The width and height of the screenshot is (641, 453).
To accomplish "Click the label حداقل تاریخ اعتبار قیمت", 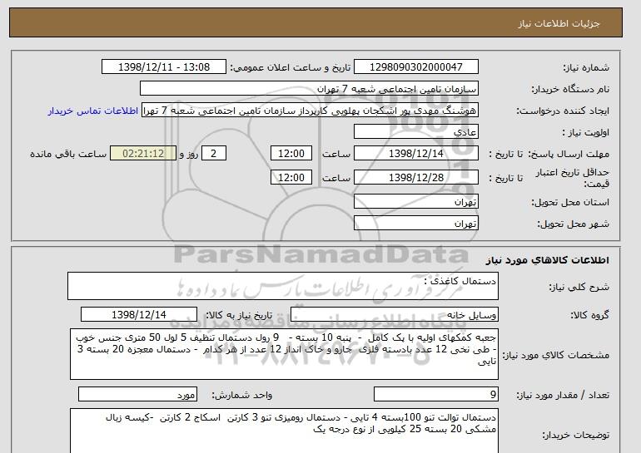I will [x=573, y=178].
